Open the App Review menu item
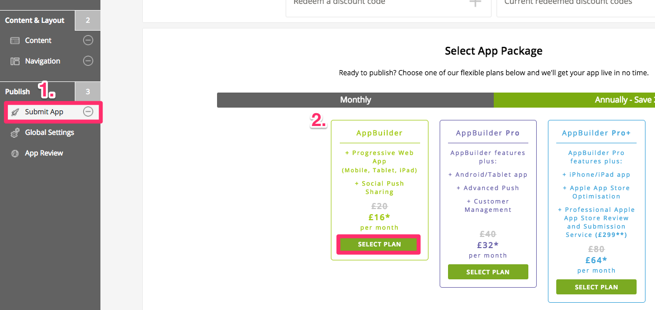 44,153
